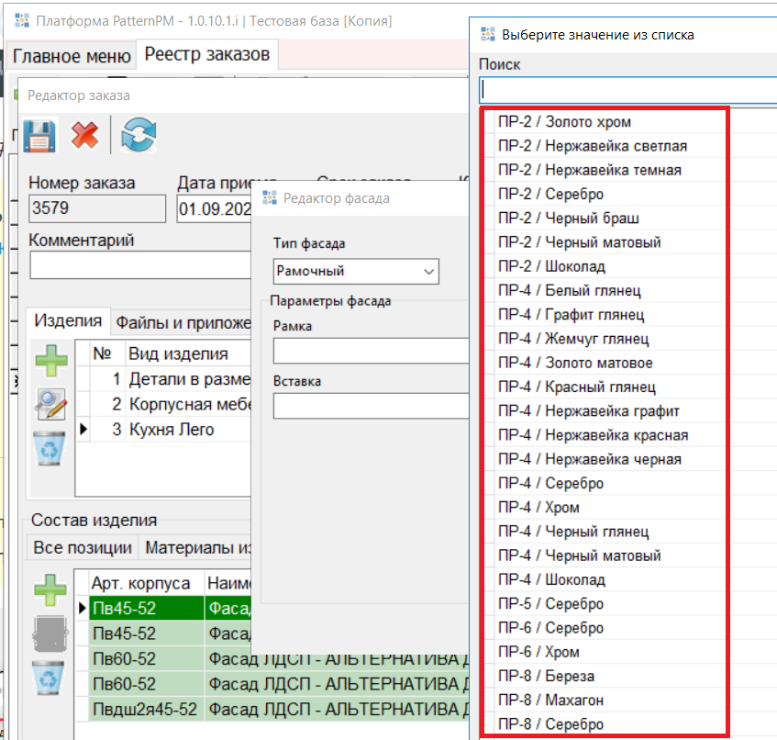Select the Кухня Лего product row
The image size is (777, 740).
tap(171, 429)
